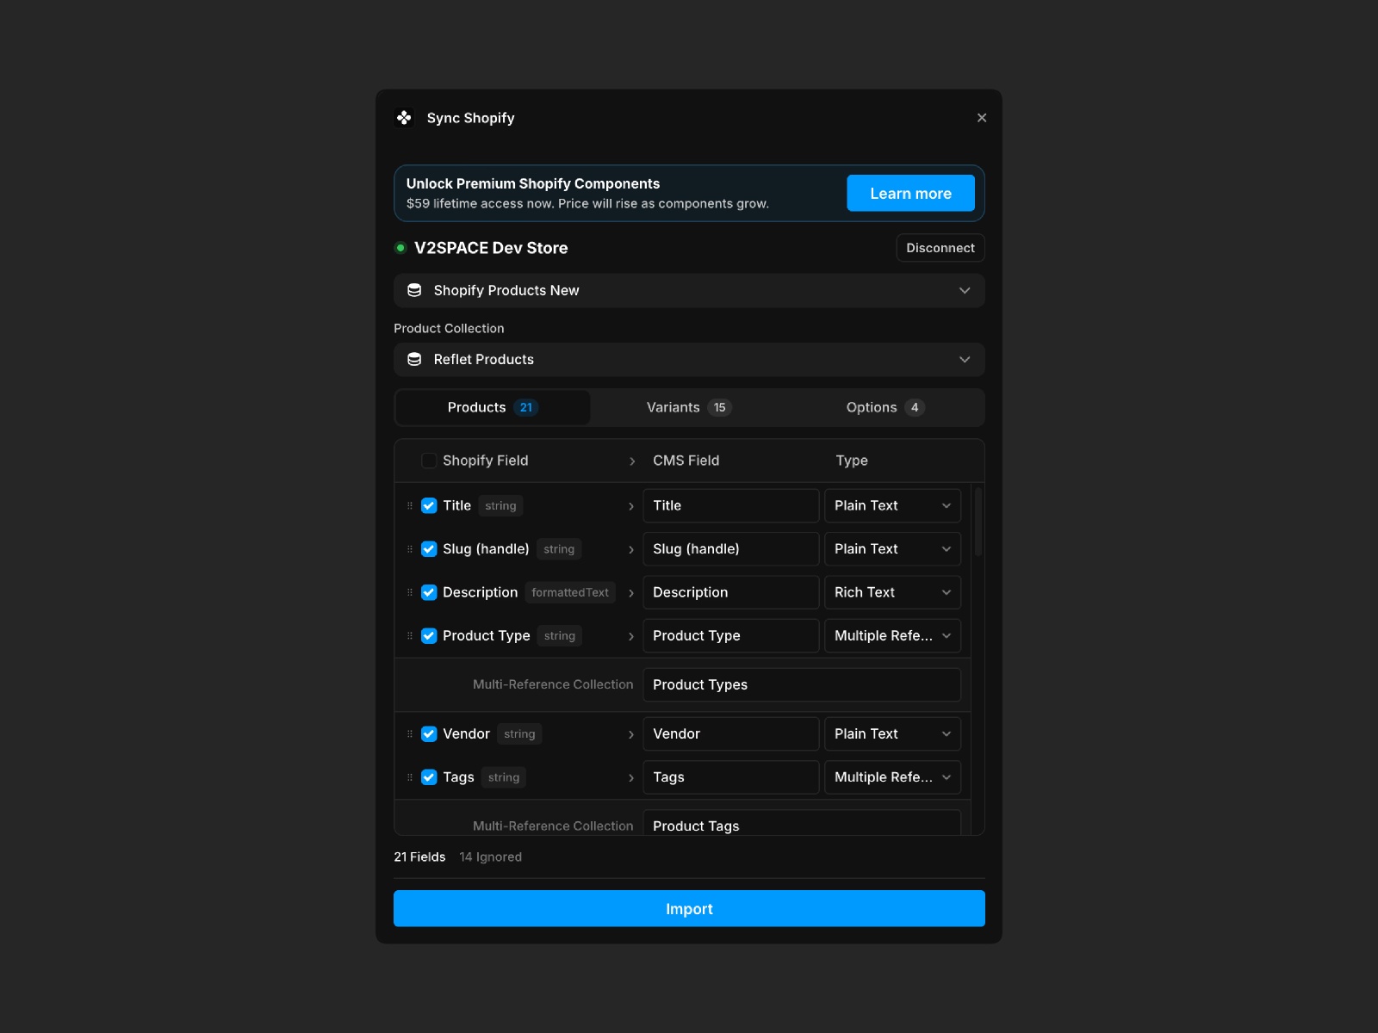Switch to the Products tab
The height and width of the screenshot is (1033, 1378).
(493, 408)
